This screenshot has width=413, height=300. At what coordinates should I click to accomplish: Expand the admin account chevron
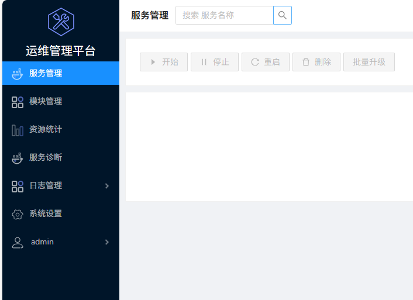click(x=106, y=242)
